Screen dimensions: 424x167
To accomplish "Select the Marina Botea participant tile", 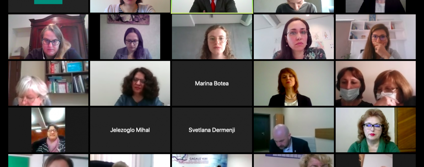I will point(212,83).
